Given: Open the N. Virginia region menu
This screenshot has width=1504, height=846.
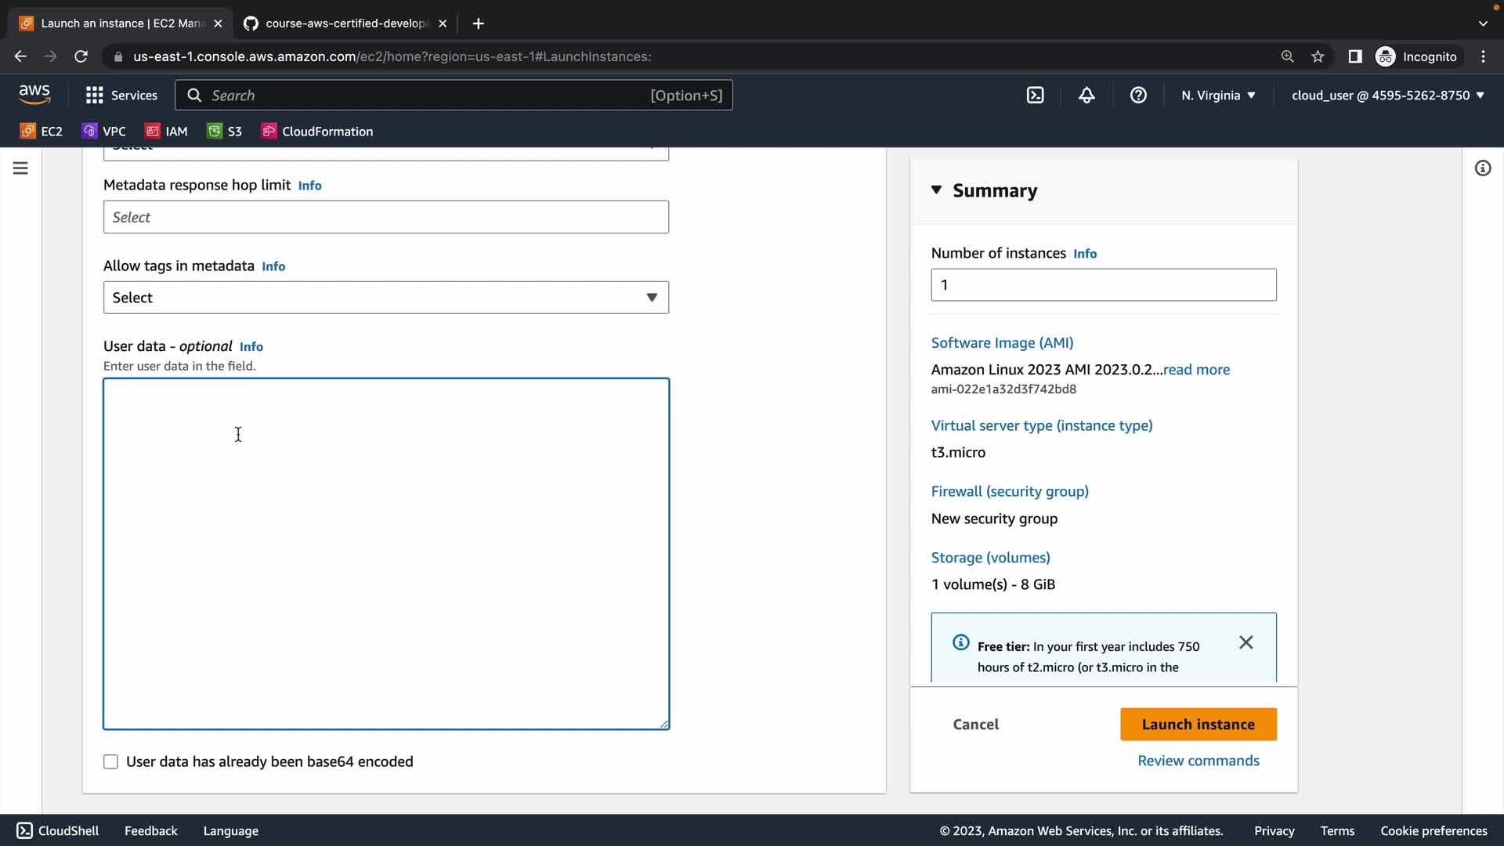Looking at the screenshot, I should coord(1218,96).
